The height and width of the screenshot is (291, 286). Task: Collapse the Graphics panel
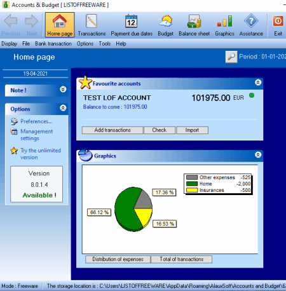click(258, 154)
